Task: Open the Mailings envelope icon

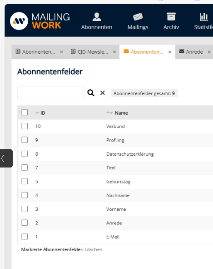Action: pos(138,17)
